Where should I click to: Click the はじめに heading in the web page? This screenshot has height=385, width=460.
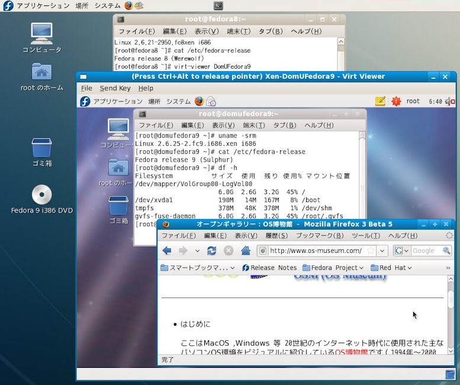pos(195,324)
